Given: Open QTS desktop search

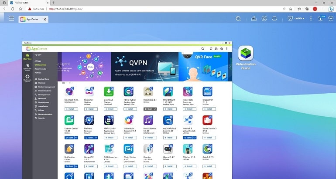Looking at the screenshot, I should (238, 19).
